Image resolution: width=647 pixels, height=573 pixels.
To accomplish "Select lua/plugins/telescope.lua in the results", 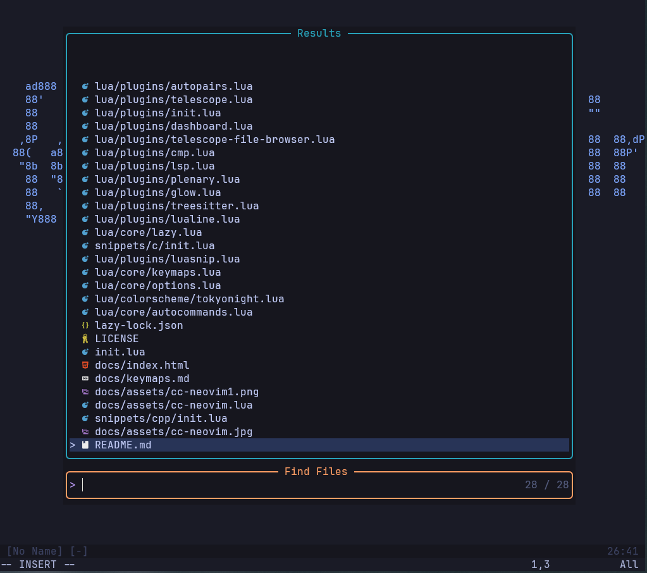I will [x=173, y=100].
